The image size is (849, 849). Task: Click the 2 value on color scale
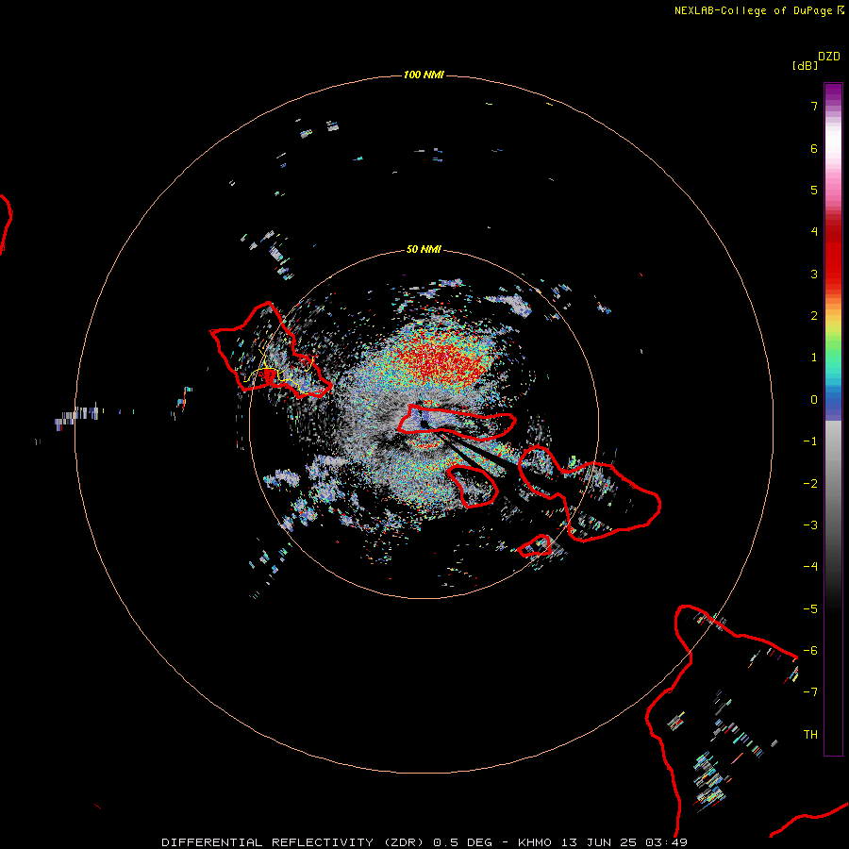pyautogui.click(x=814, y=316)
